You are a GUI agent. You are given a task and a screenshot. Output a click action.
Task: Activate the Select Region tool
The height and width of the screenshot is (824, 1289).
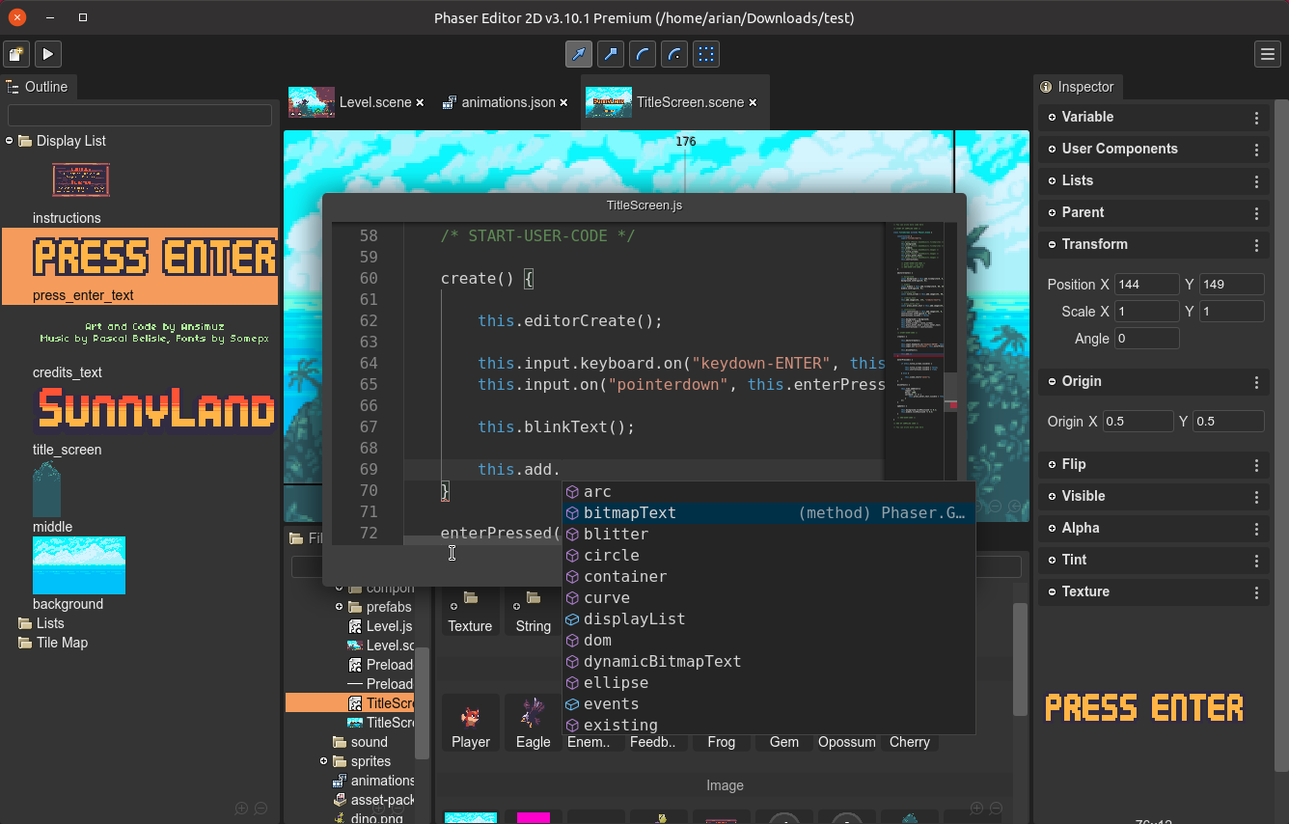[705, 54]
